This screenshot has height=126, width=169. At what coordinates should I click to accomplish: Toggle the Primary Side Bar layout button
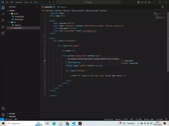(x=139, y=2)
